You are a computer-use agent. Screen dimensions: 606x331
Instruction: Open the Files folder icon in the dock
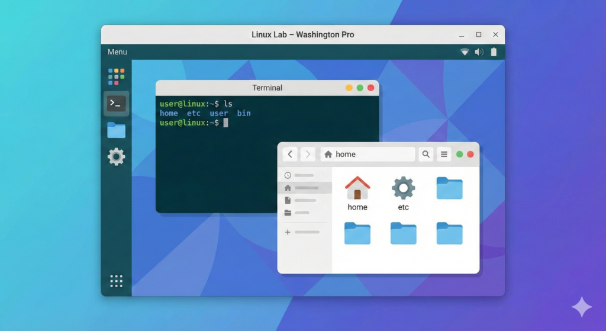click(117, 130)
